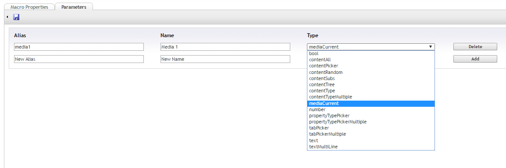
Task: Select the text type option
Action: pyautogui.click(x=371, y=140)
